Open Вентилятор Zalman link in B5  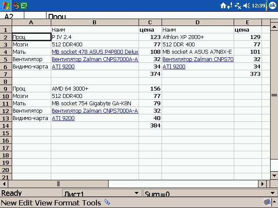pyautogui.click(x=95, y=59)
